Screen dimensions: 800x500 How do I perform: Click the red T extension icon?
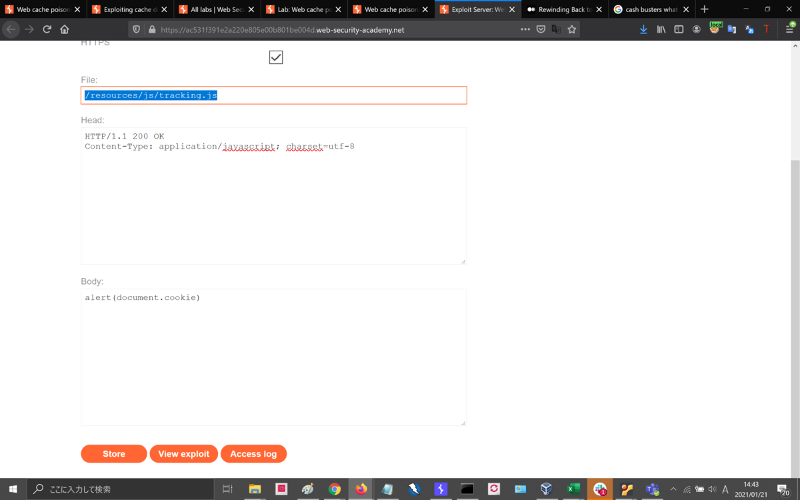(767, 29)
